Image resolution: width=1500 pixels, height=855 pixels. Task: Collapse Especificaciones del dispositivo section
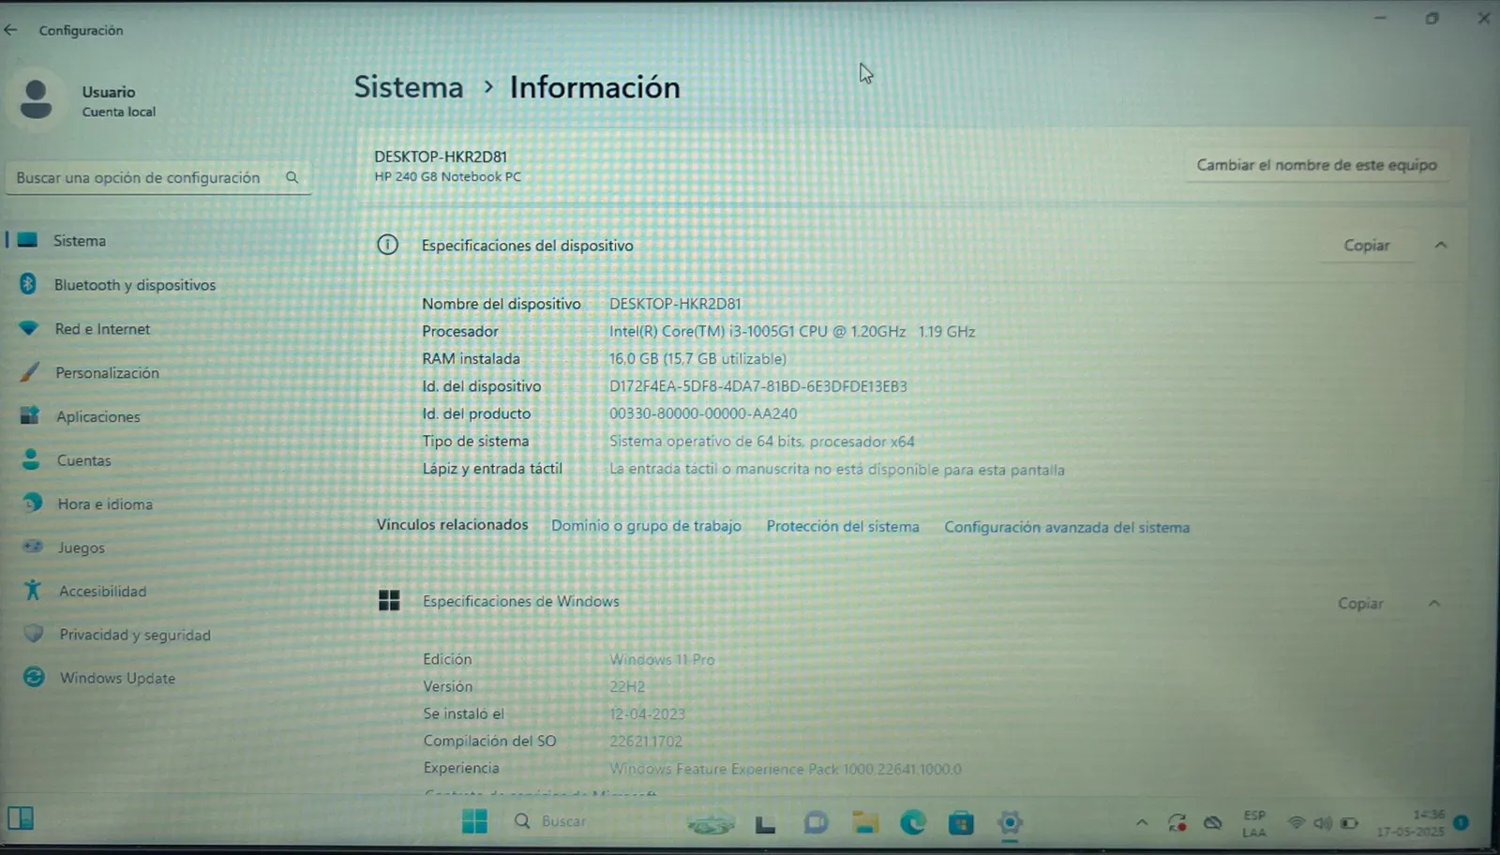click(x=1441, y=246)
